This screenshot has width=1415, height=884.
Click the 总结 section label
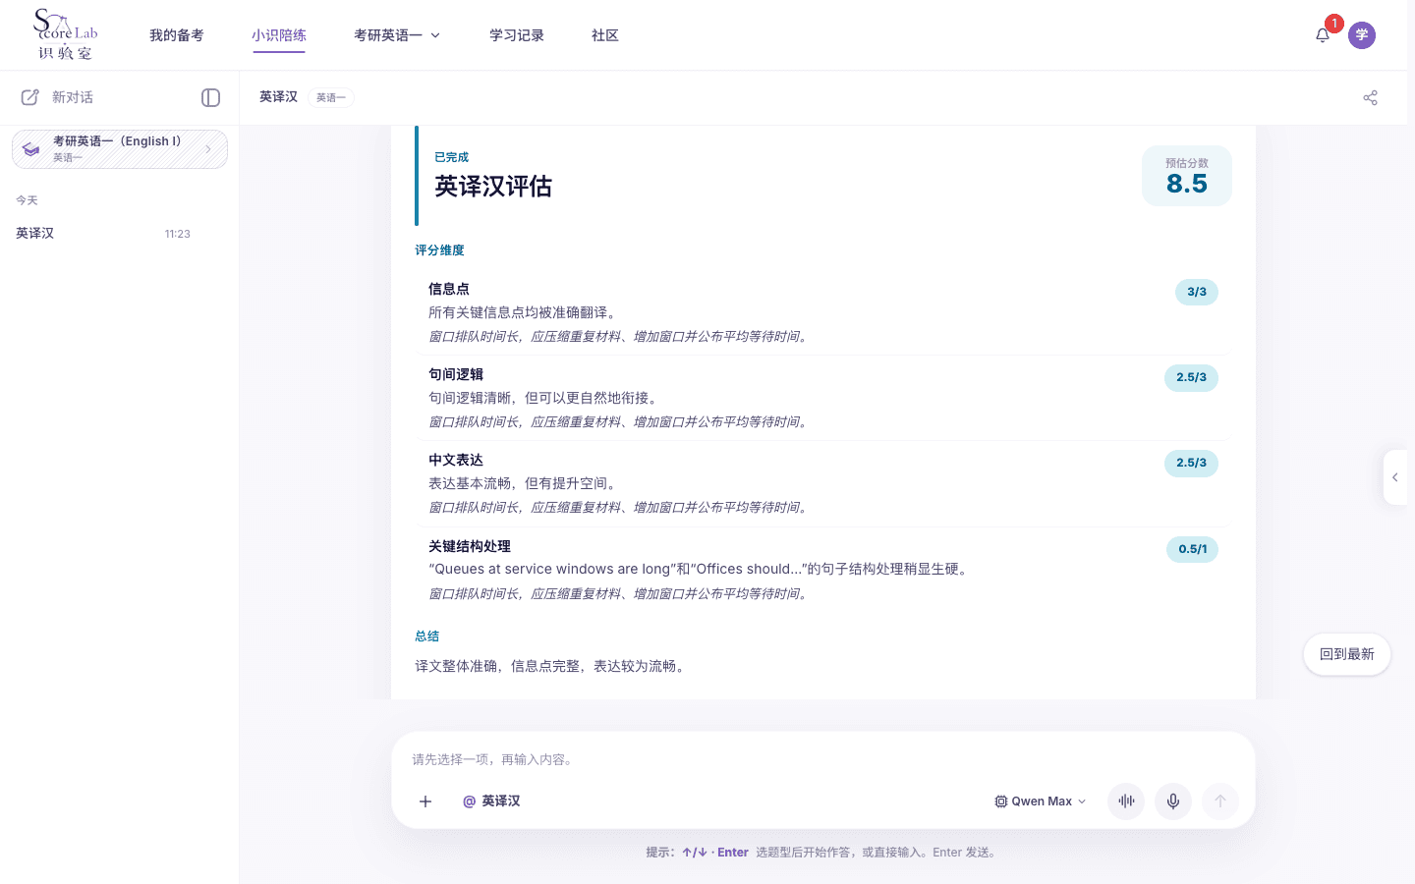coord(427,636)
